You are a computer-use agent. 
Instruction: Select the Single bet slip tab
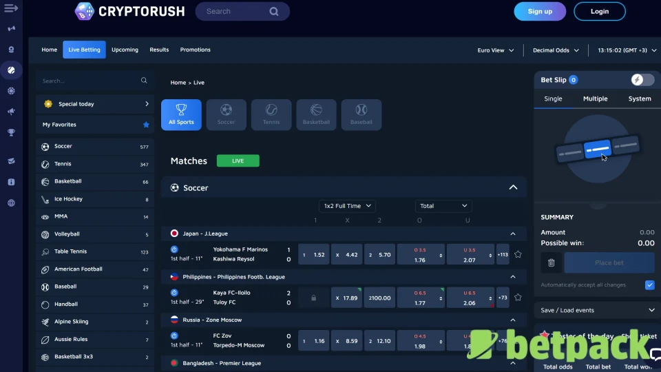point(553,99)
